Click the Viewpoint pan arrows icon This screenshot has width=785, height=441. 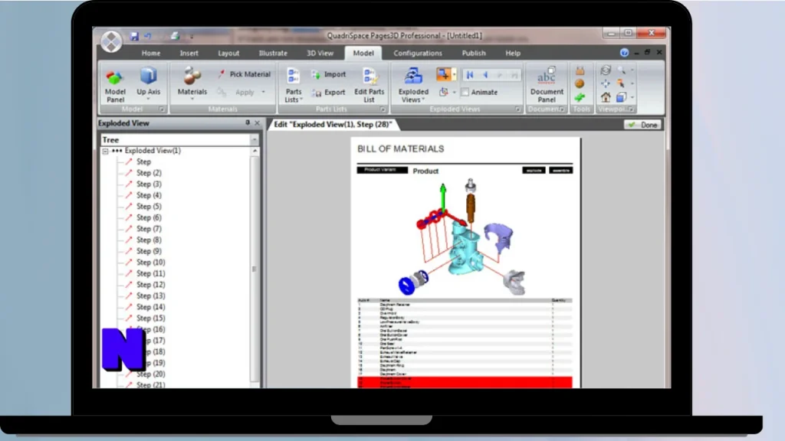(x=606, y=83)
